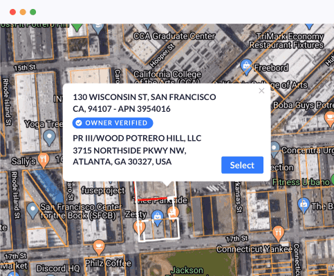Click the Boba Guys Potrero label
This screenshot has height=276, width=334.
[x=304, y=105]
